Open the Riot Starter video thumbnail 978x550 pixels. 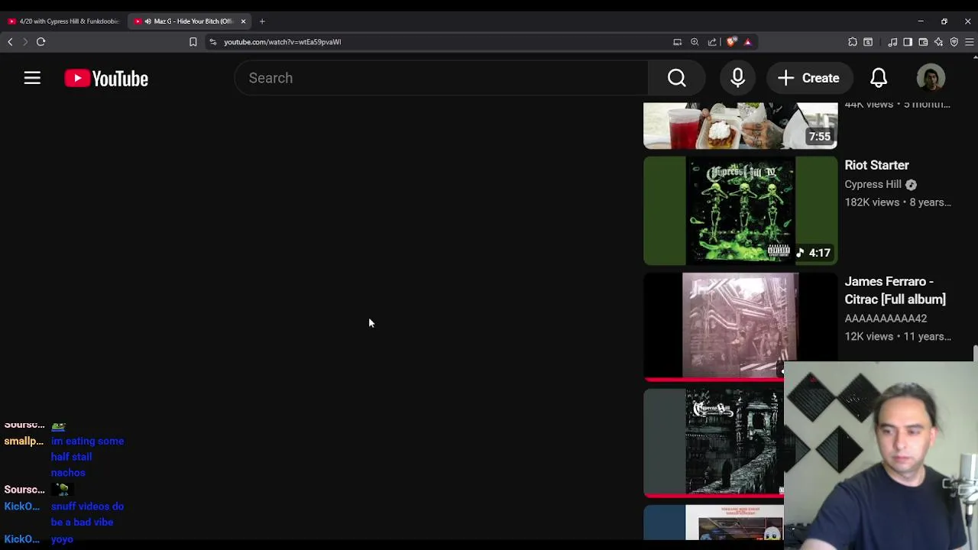click(x=740, y=211)
